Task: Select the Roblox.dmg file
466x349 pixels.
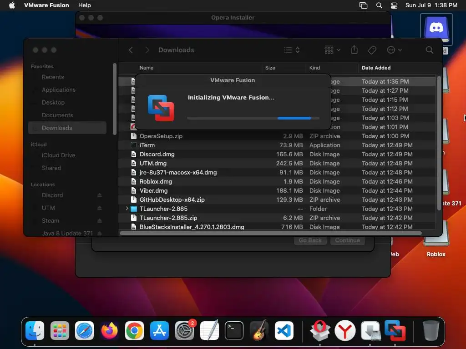Action: (277, 182)
